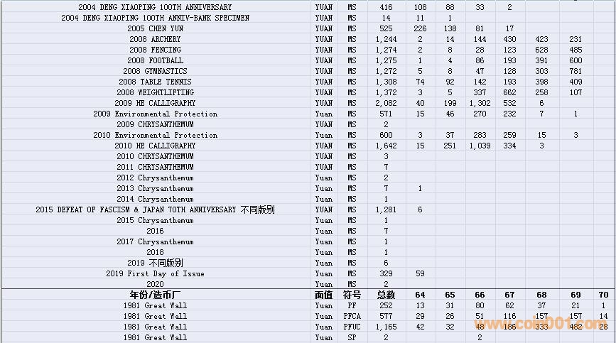This screenshot has height=343, width=616.
Task: Click the 2015 DEFEAT OF FASCISM row label
Action: [155, 209]
